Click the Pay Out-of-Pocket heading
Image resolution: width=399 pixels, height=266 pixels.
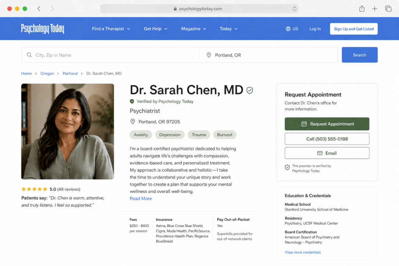[233, 220]
